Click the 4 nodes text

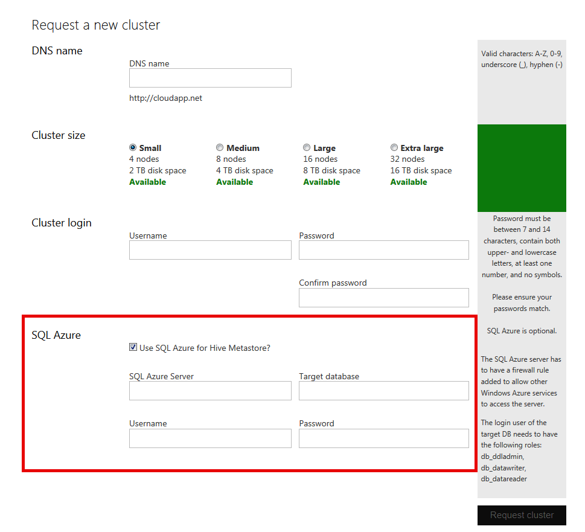[x=144, y=159]
